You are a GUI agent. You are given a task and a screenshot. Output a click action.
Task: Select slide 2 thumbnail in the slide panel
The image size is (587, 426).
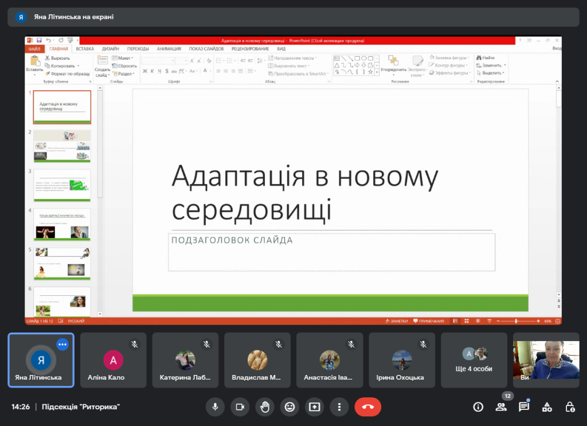[x=62, y=146]
